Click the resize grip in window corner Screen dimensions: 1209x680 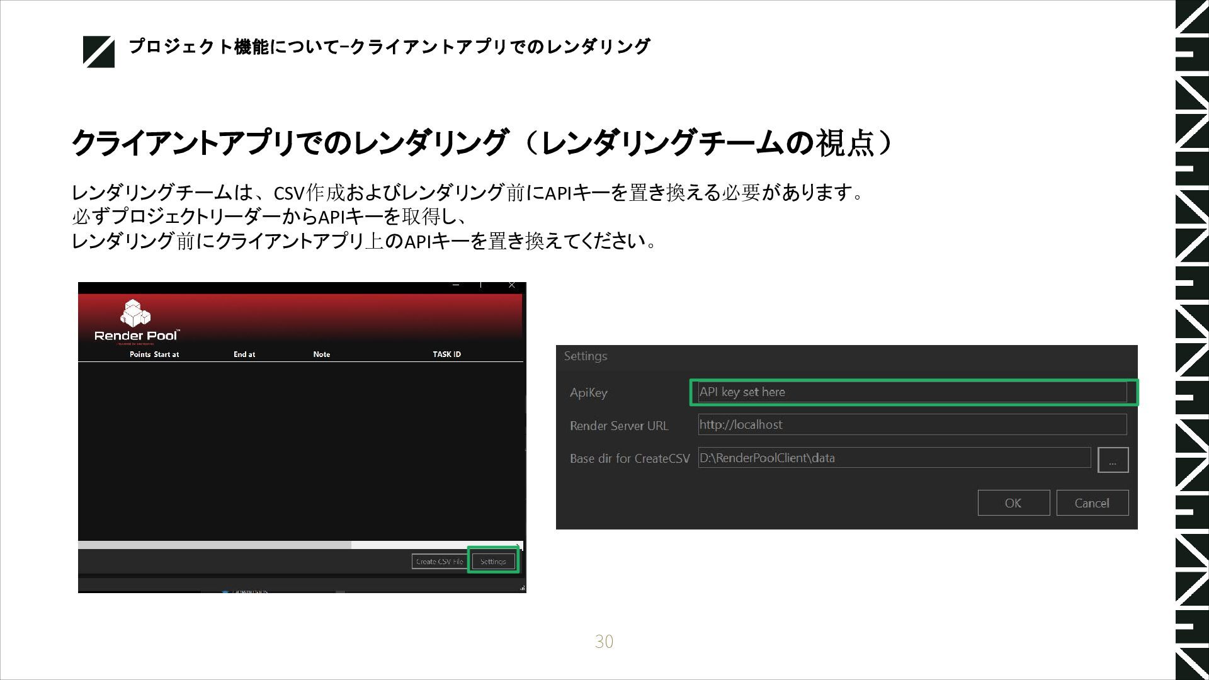click(522, 588)
